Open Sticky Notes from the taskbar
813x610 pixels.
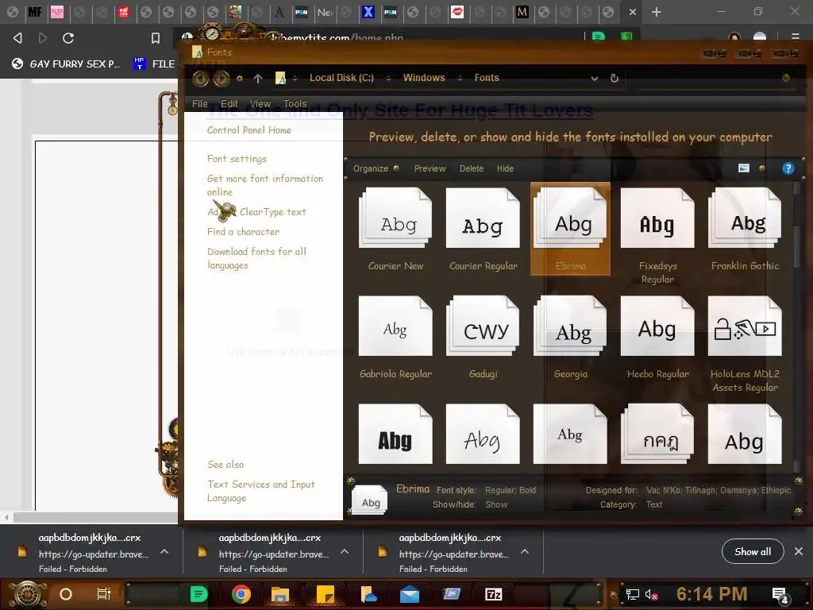pyautogui.click(x=326, y=594)
